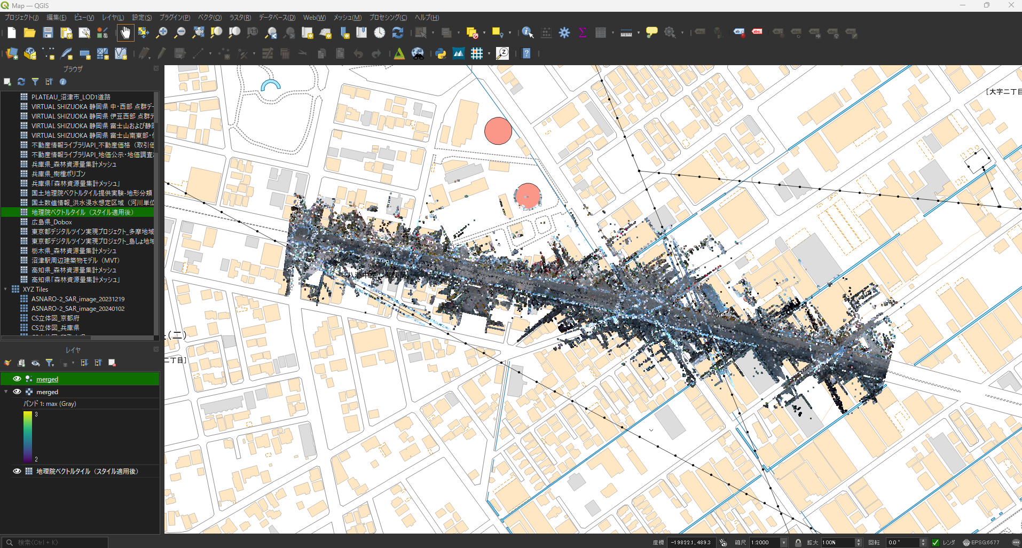Uncheck the レンダ render checkbox
The image size is (1022, 548).
pyautogui.click(x=935, y=542)
